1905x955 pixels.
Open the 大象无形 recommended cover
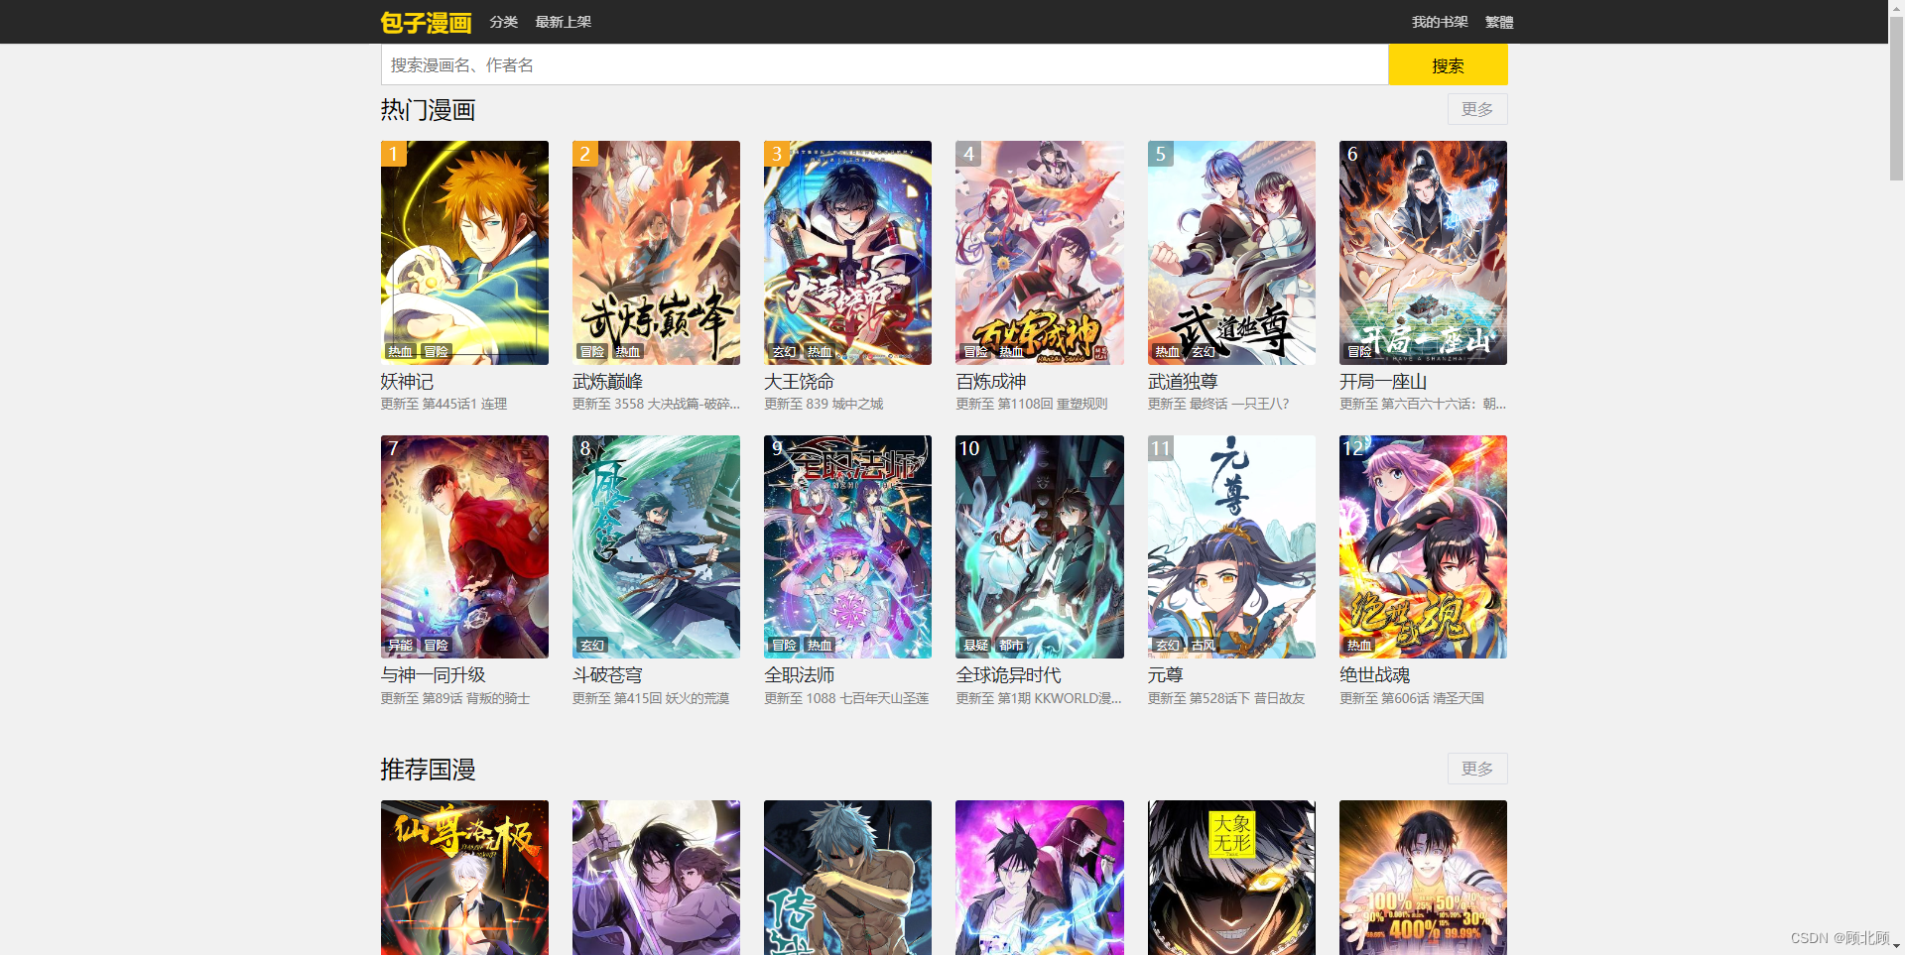tap(1231, 878)
